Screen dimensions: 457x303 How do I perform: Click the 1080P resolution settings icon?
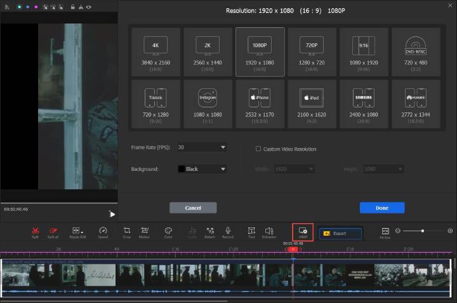pyautogui.click(x=303, y=232)
